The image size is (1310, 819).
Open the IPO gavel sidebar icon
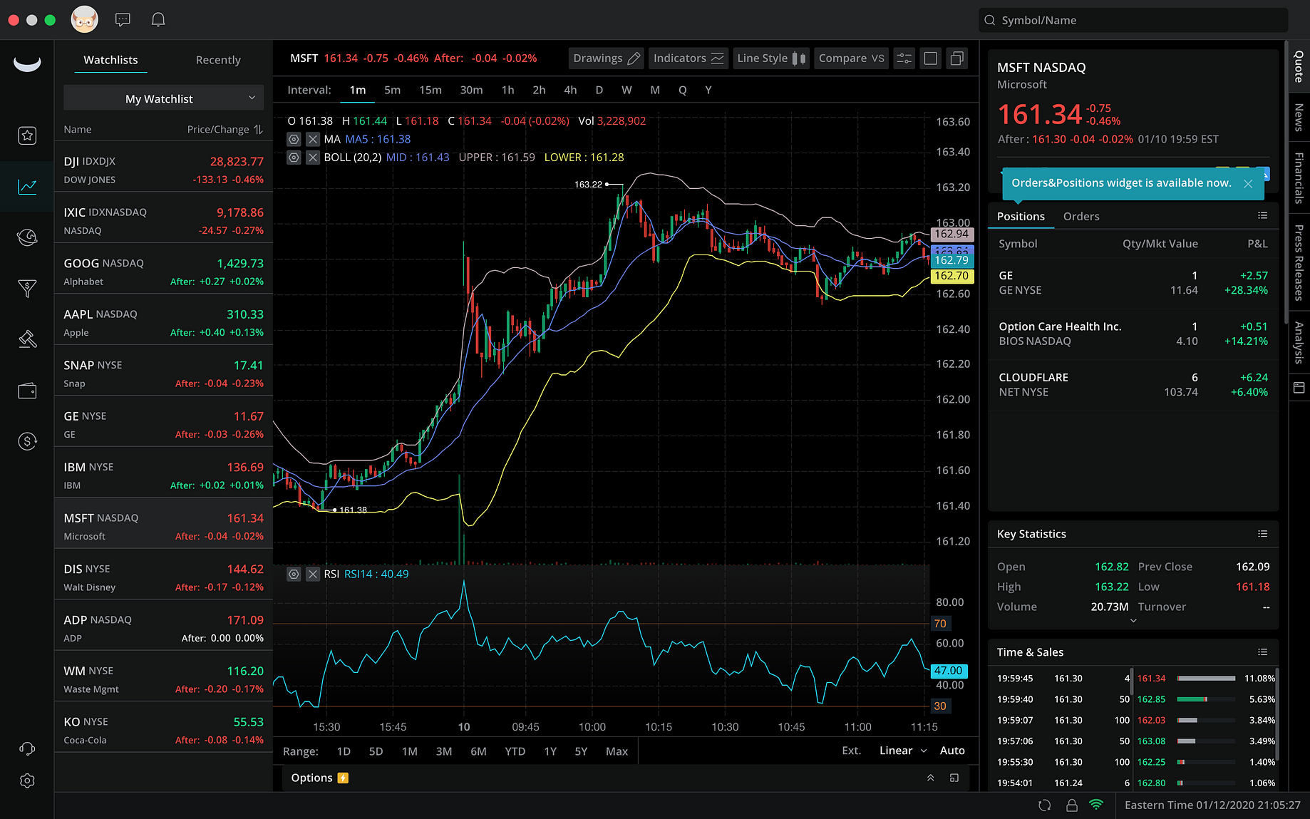tap(27, 339)
